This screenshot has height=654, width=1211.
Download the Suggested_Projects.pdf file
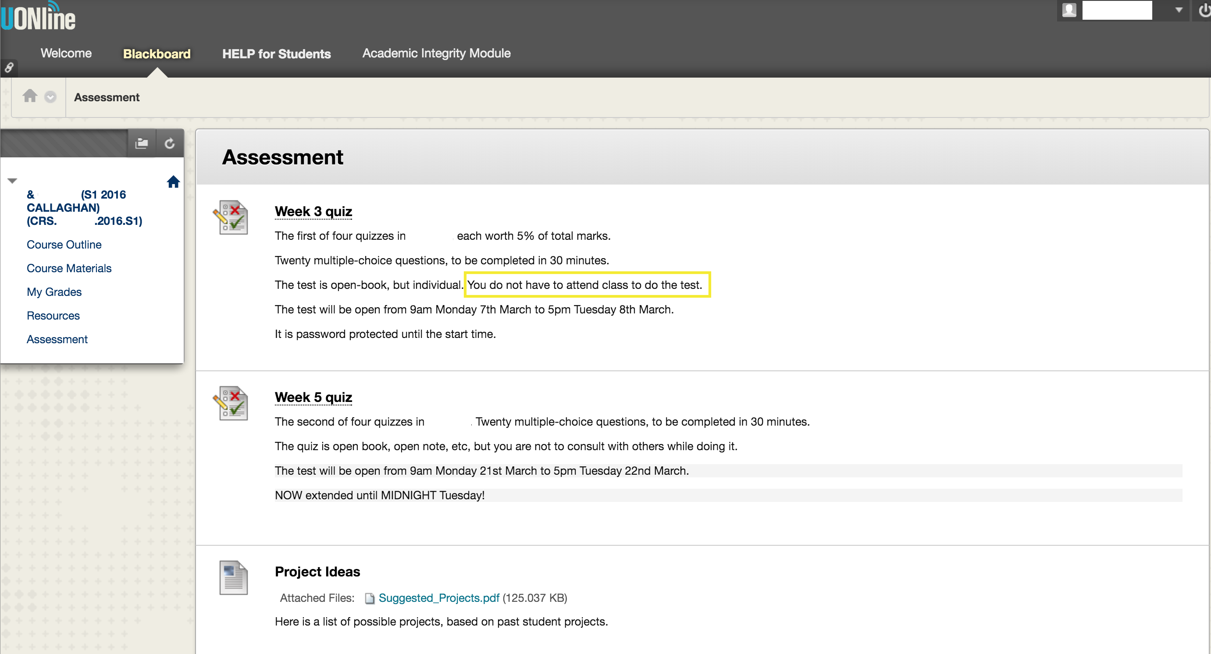pyautogui.click(x=438, y=597)
